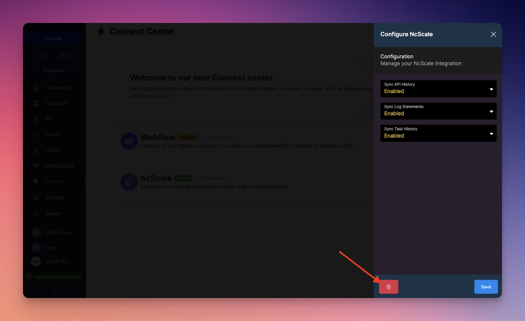Viewport: 525px width, 321px height.
Task: Open Search in the sidebar
Action: tap(53, 214)
